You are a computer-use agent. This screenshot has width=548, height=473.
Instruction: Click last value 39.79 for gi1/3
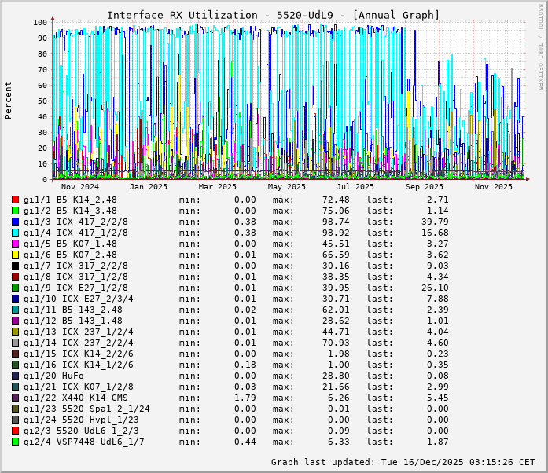[435, 222]
